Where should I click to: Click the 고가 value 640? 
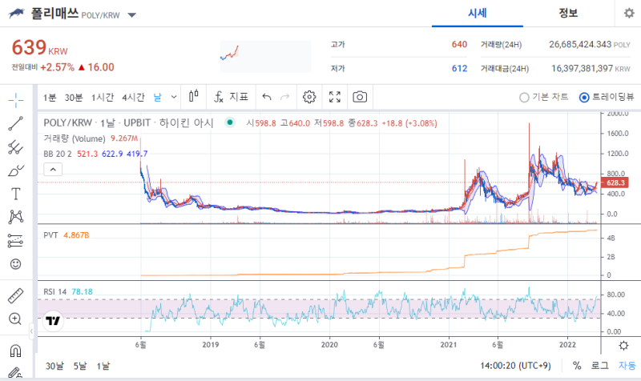click(x=459, y=44)
